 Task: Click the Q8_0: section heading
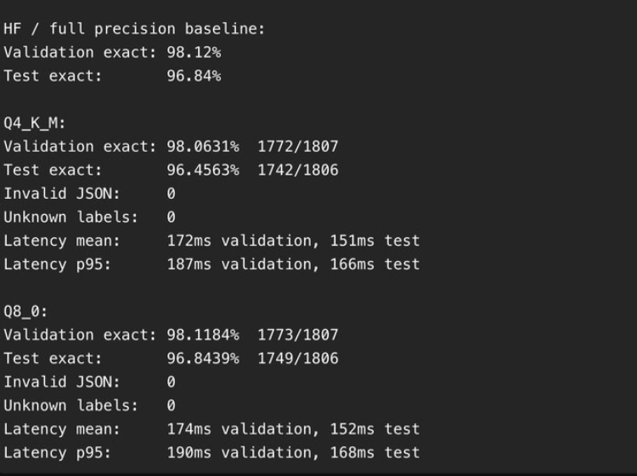coord(25,311)
